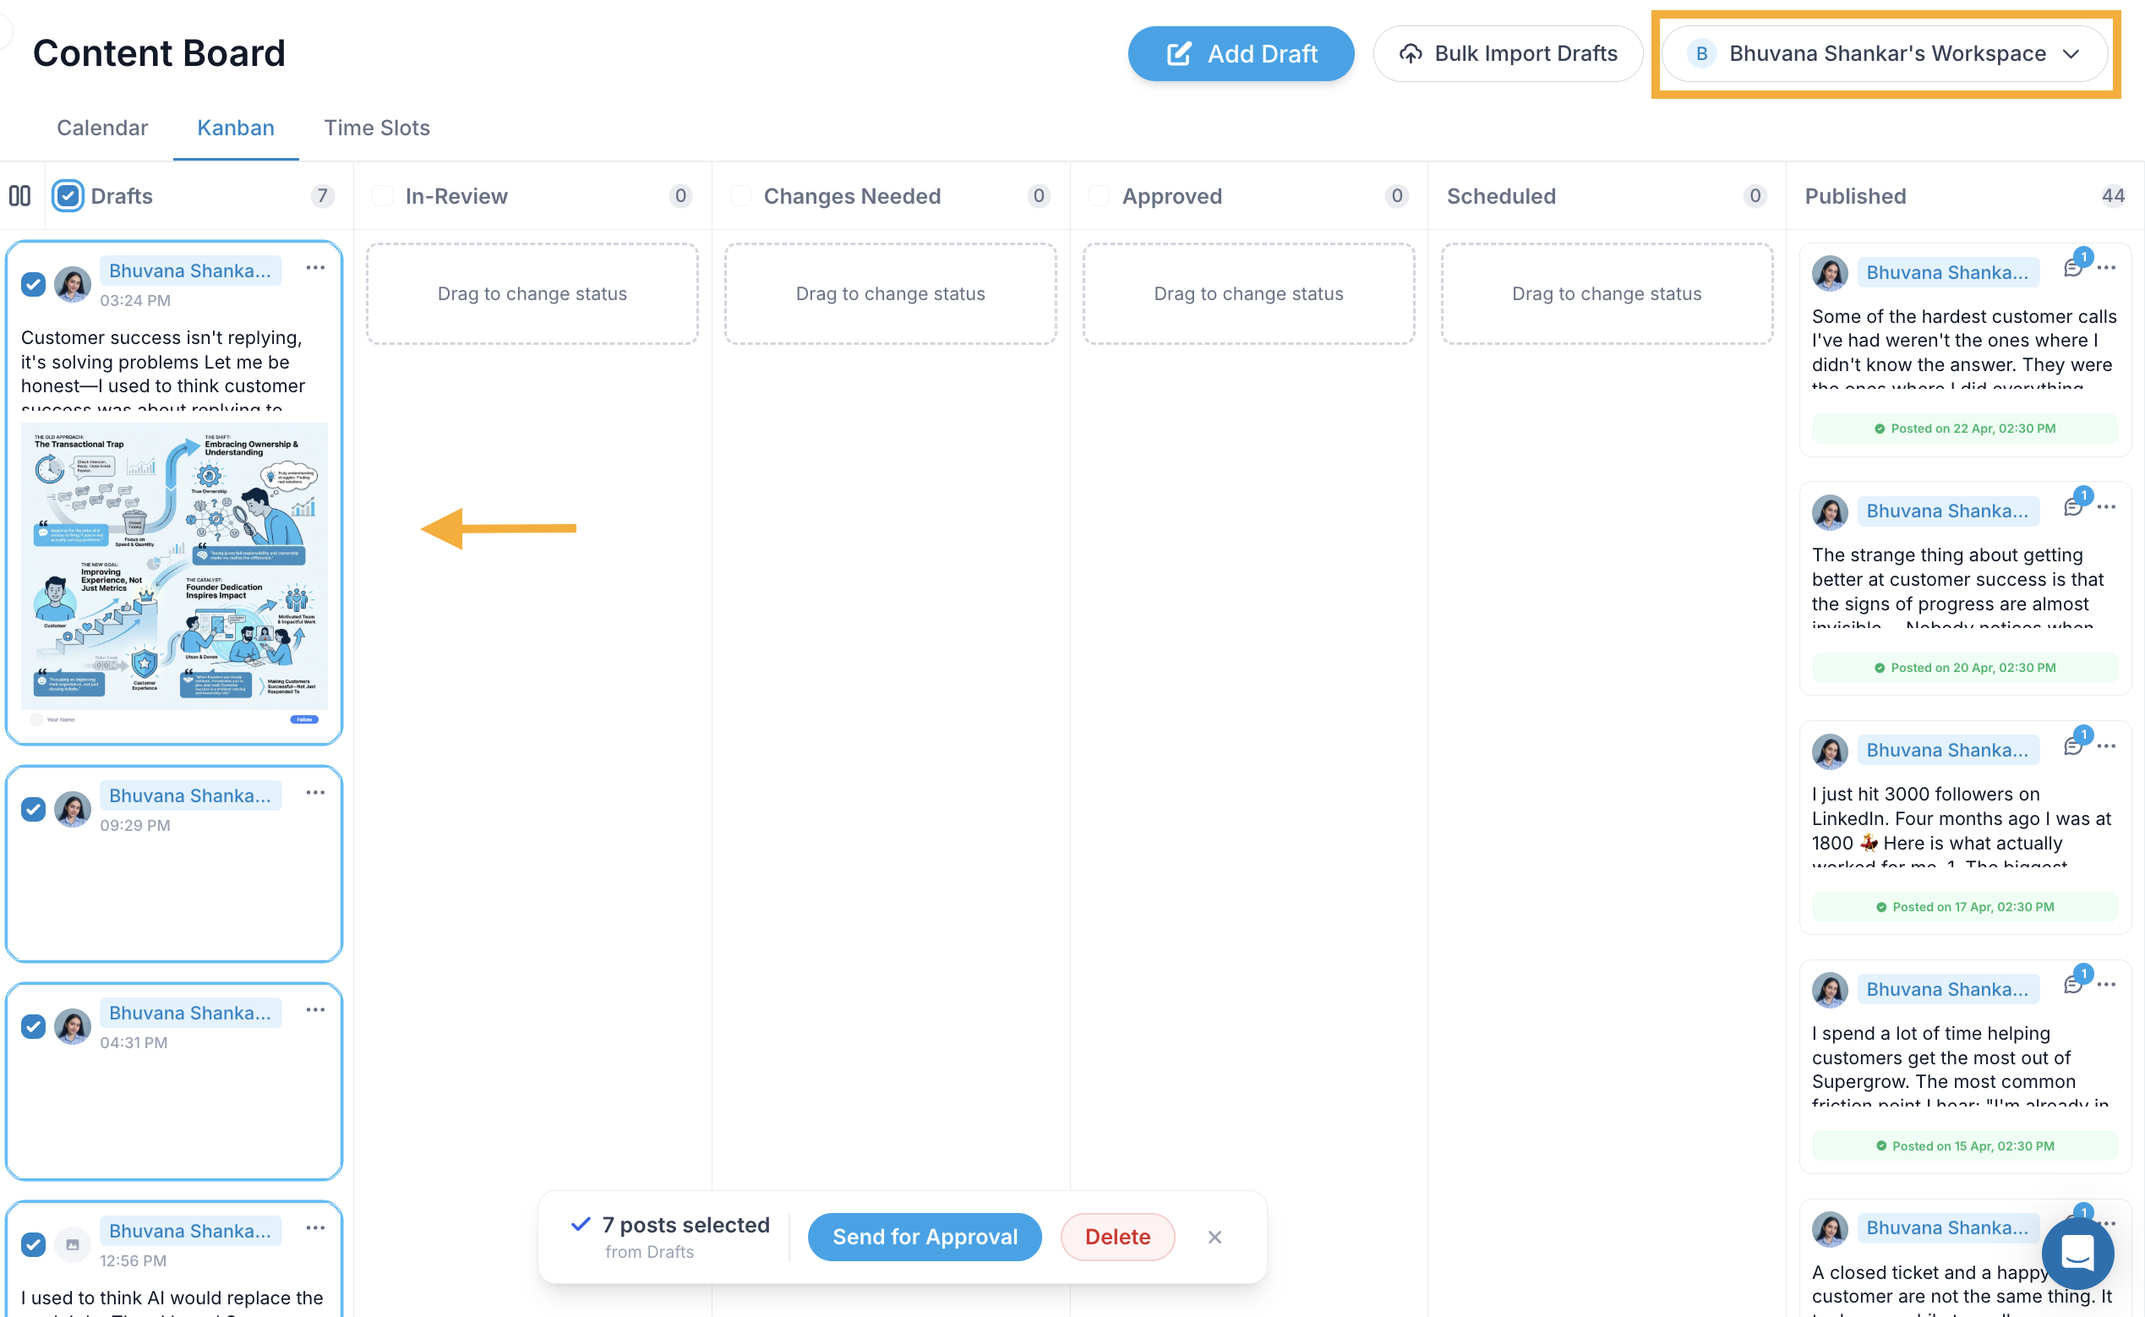This screenshot has width=2145, height=1317.
Task: Select the Kanban tab
Action: pos(236,128)
